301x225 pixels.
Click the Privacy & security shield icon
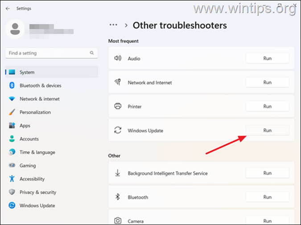[12, 192]
